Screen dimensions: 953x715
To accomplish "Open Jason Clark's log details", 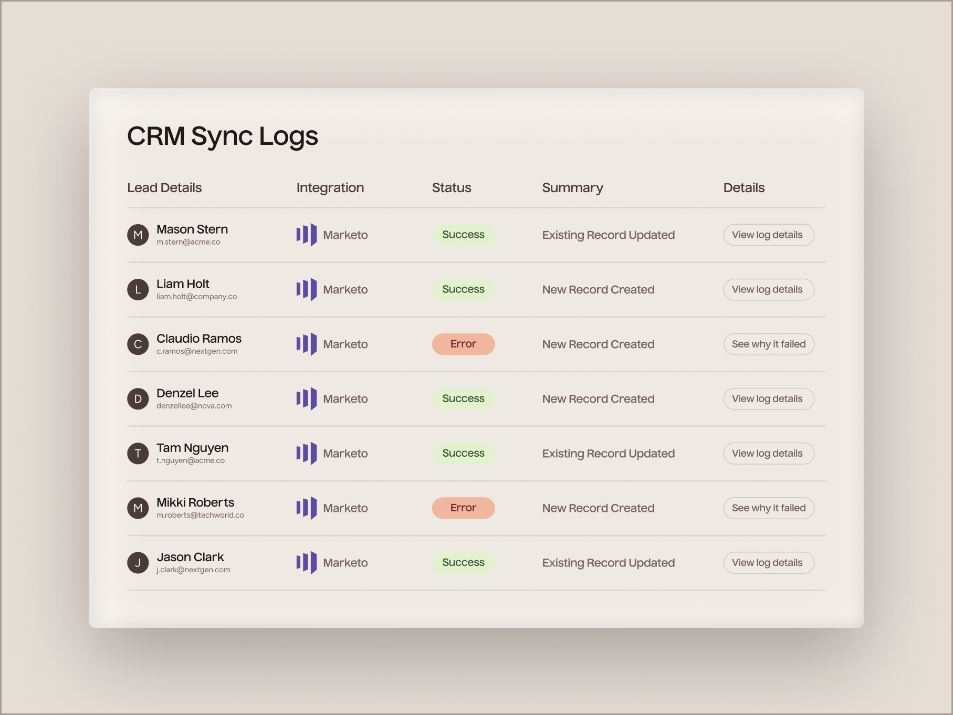I will (x=768, y=562).
